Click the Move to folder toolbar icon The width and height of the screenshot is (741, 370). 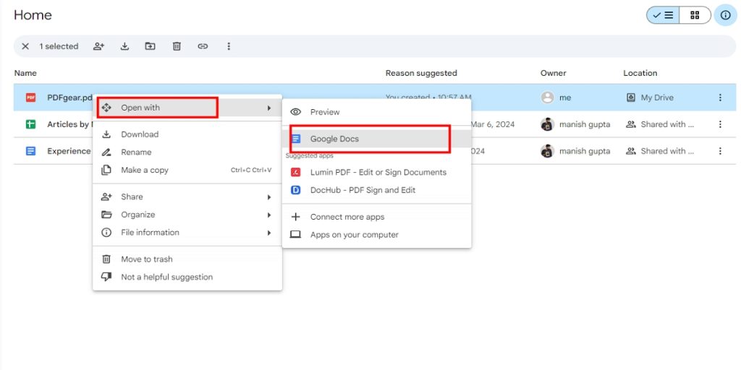[x=150, y=46]
